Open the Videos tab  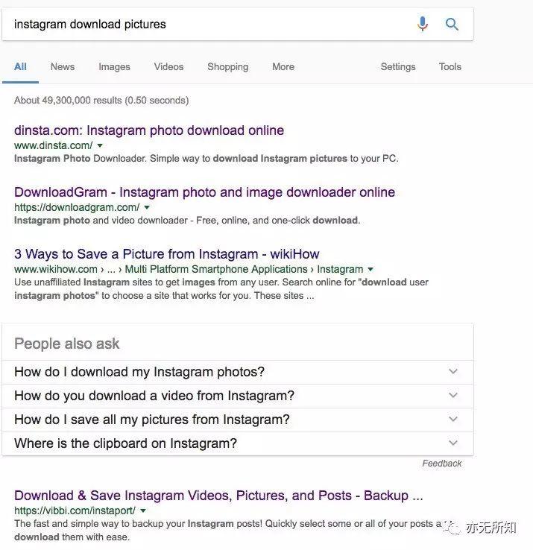[168, 66]
